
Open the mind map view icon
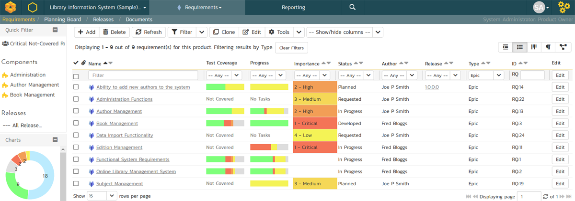pyautogui.click(x=563, y=47)
